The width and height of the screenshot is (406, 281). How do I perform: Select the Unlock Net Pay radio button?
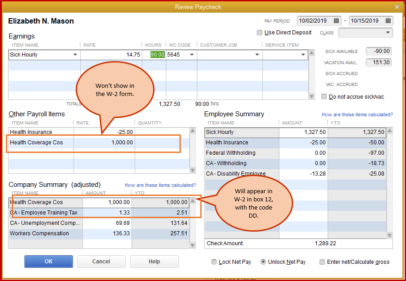pos(263,262)
